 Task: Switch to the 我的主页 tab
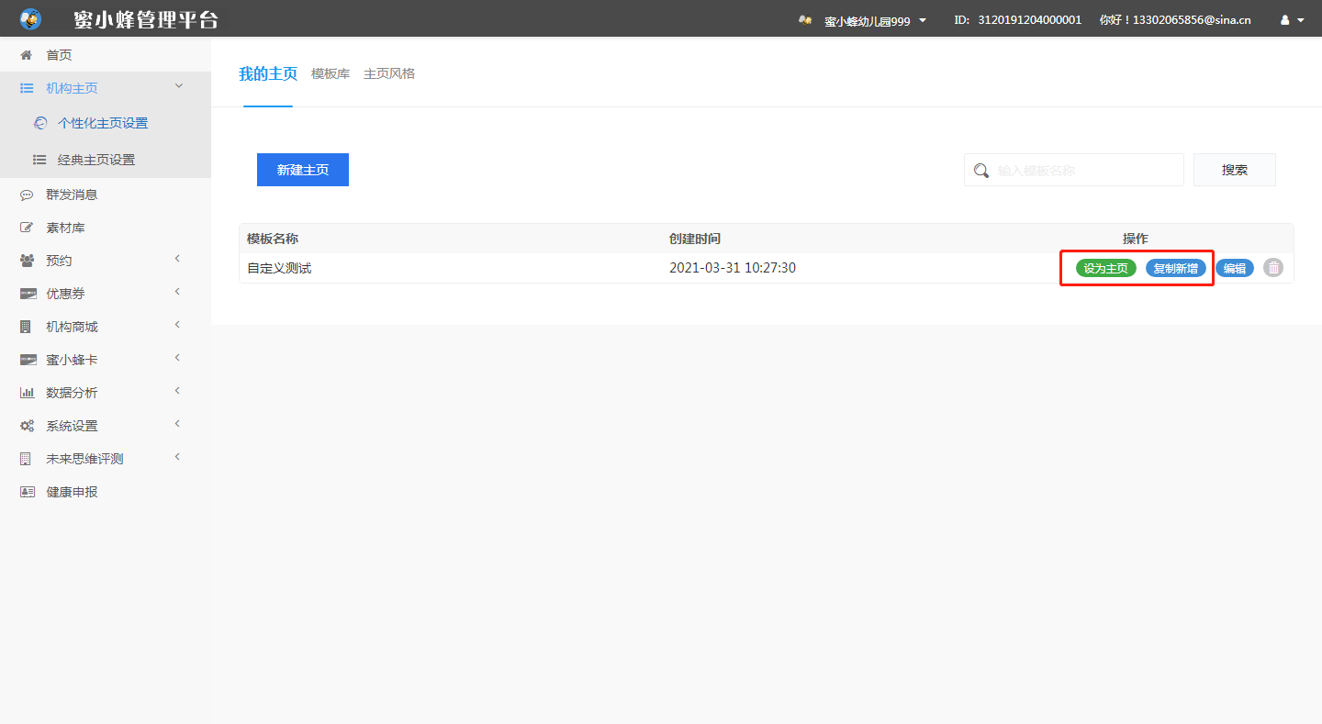pos(268,73)
